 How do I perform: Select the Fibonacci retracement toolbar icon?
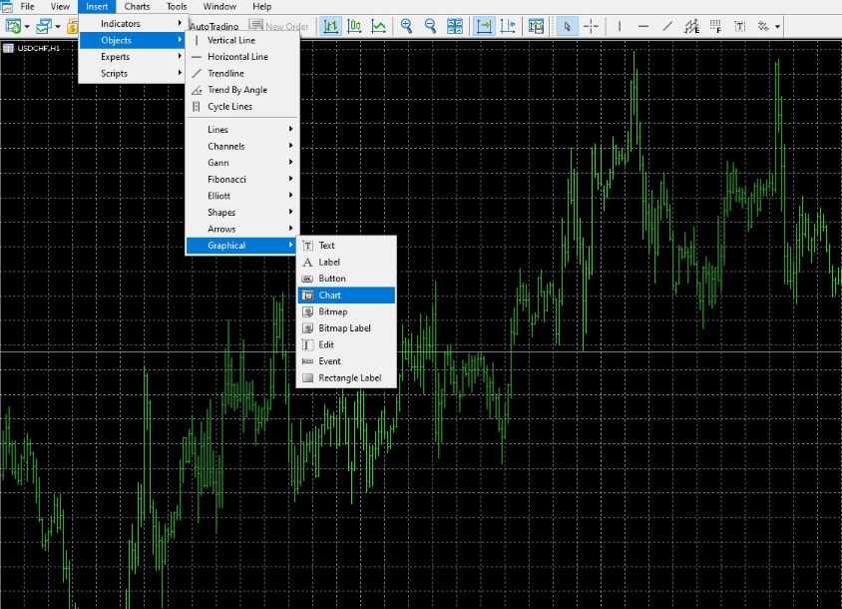715,26
